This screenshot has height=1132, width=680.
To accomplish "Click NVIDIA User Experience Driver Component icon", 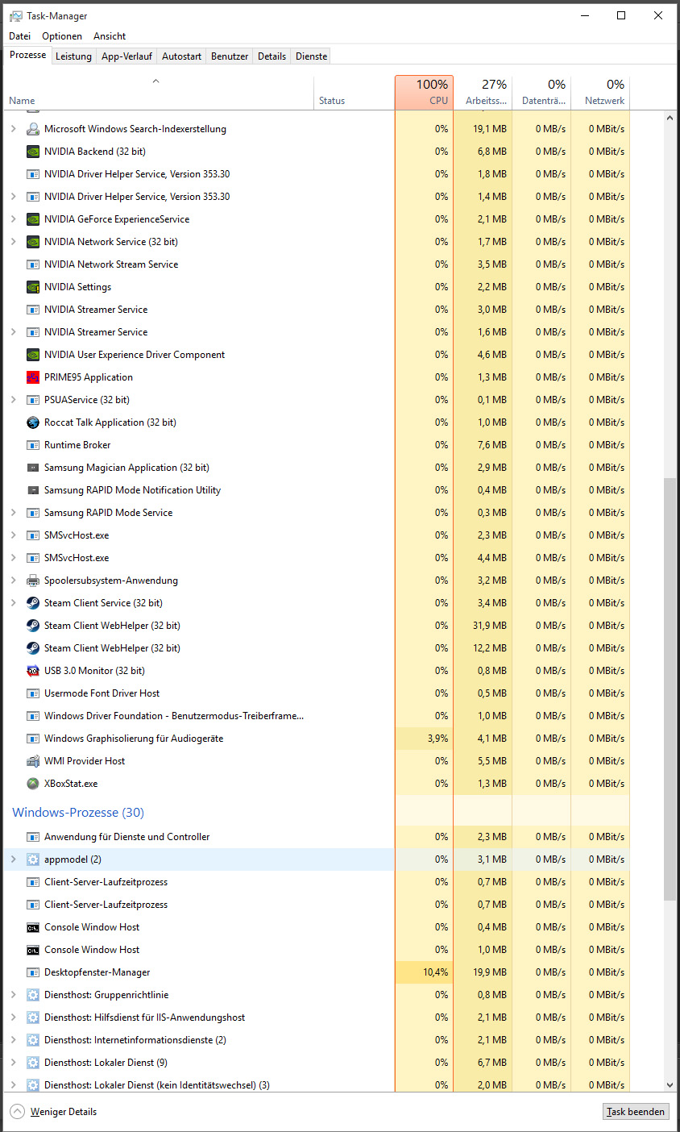I will click(33, 355).
